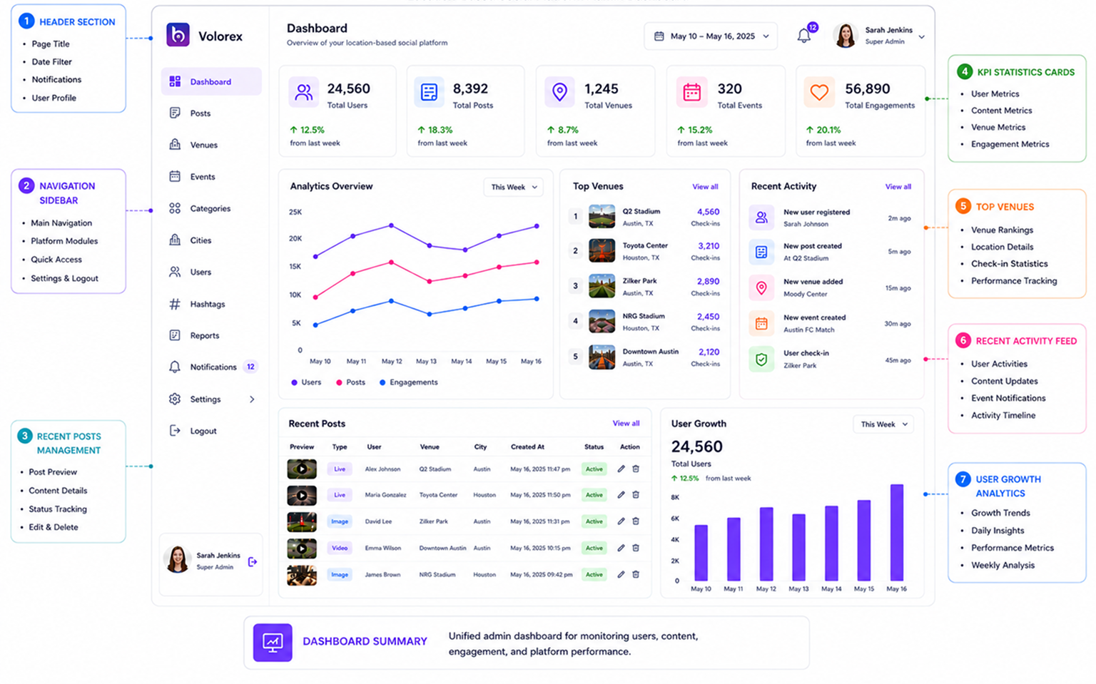Delete James Brown's post with trash icon
This screenshot has height=684, width=1096.
click(636, 574)
